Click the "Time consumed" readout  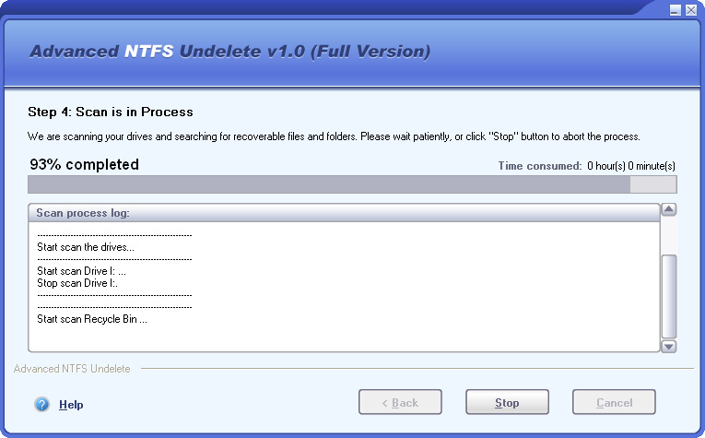pos(586,166)
